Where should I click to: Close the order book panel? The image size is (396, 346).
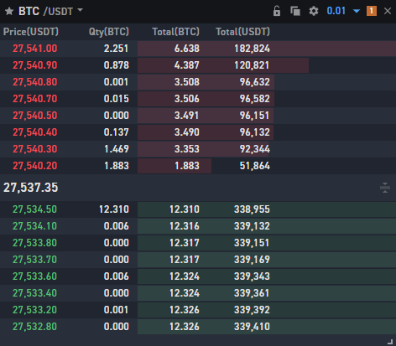click(x=388, y=11)
